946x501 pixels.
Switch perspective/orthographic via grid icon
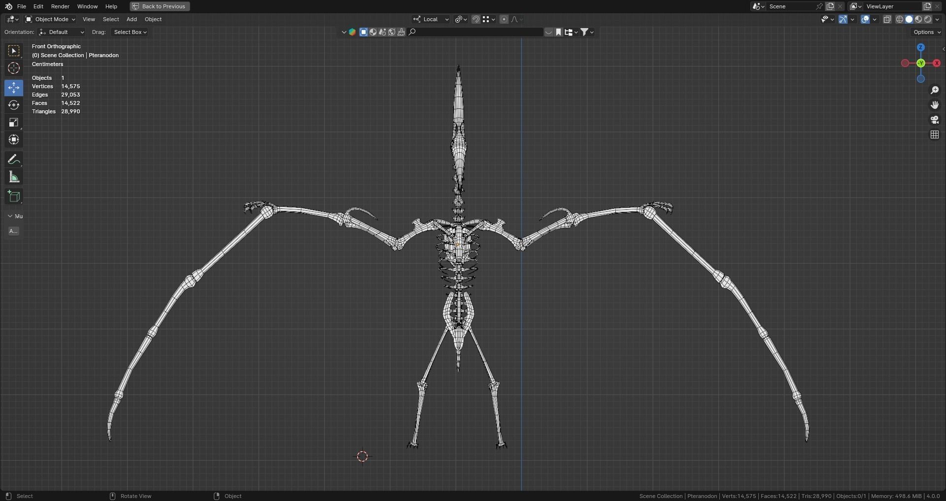tap(935, 134)
